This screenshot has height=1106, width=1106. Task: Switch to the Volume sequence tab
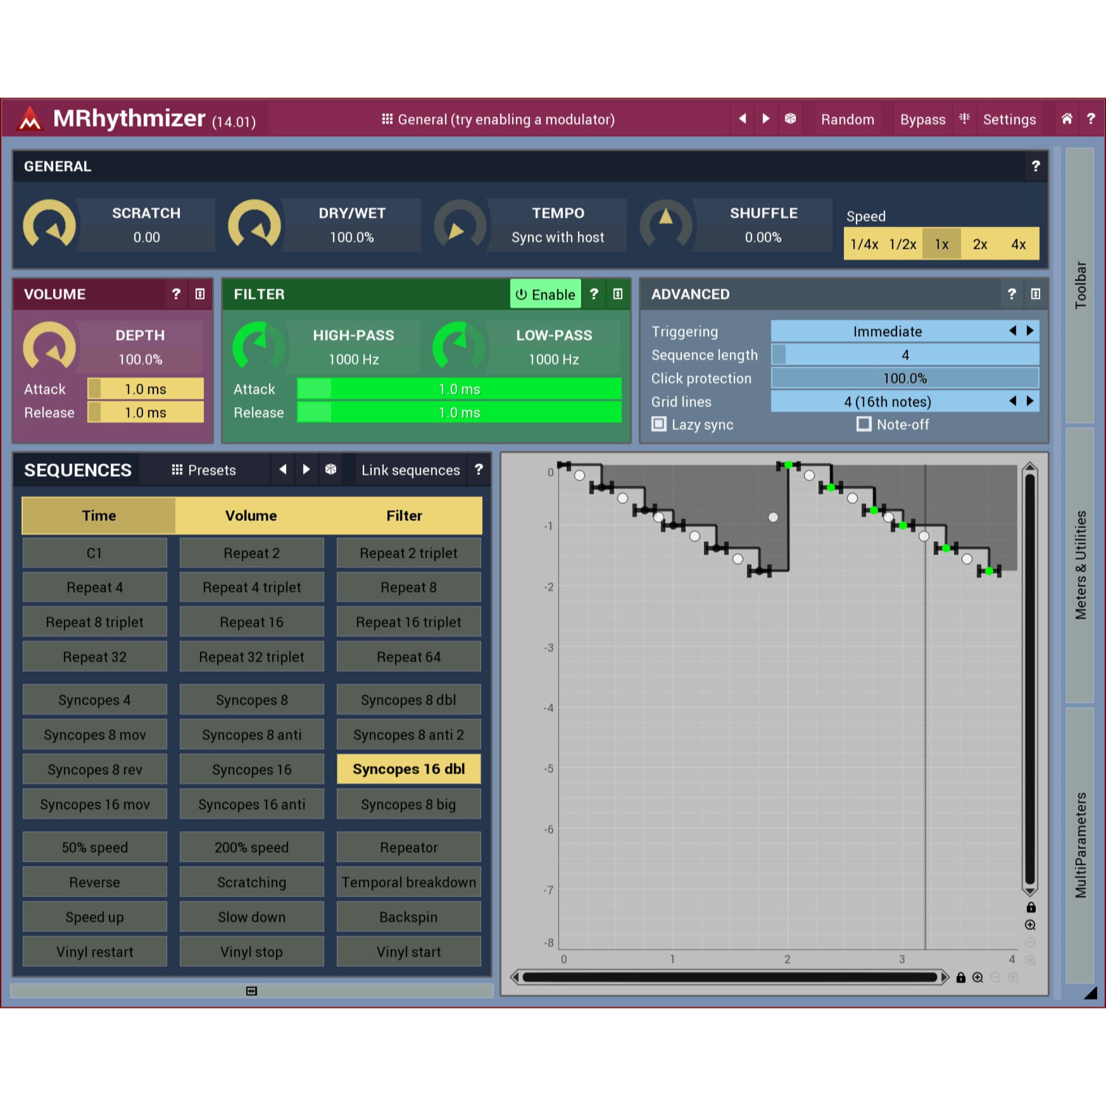click(x=251, y=516)
